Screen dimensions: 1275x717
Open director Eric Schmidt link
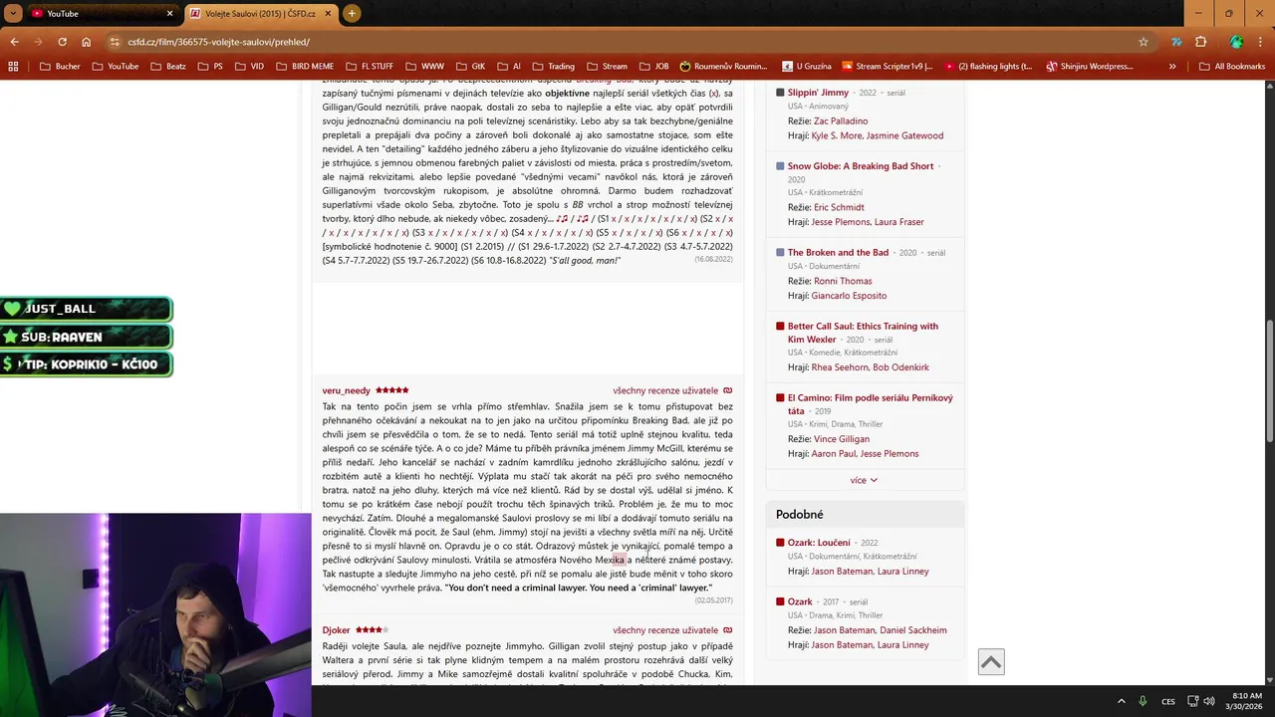(839, 207)
